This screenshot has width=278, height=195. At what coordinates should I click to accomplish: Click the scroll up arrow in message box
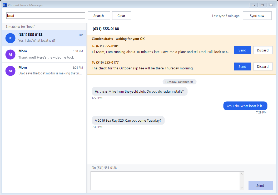point(241,174)
